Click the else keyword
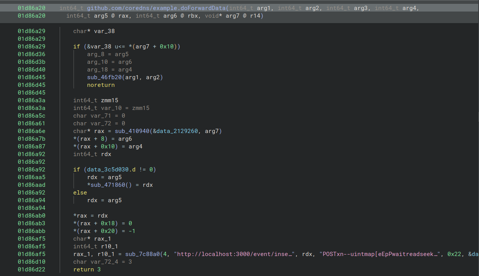 [x=80, y=193]
